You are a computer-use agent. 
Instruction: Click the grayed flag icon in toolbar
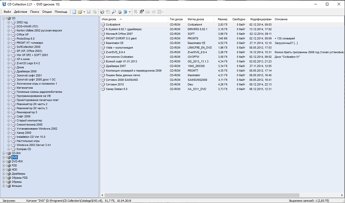(x=135, y=11)
